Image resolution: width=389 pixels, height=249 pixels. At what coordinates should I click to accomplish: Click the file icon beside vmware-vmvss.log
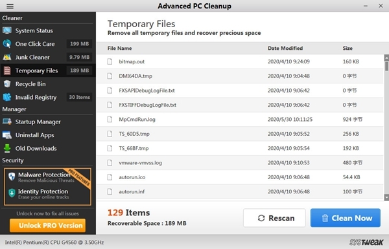tap(110, 162)
